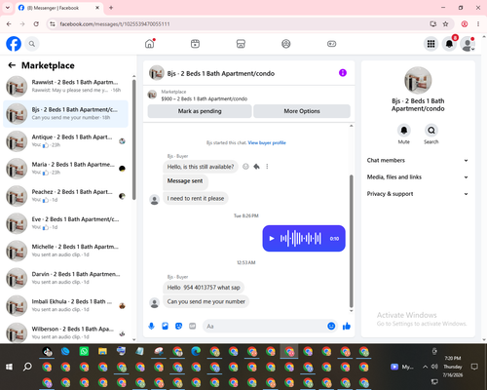This screenshot has height=390, width=487.
Task: Open Michelle conversation in chat list
Action: [66, 251]
